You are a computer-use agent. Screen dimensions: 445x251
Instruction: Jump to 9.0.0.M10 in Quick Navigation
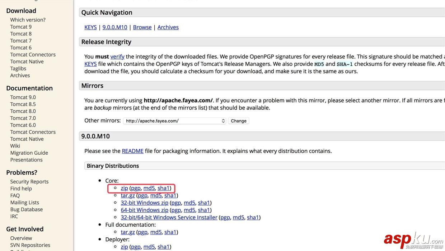(x=115, y=27)
